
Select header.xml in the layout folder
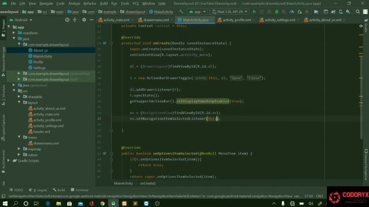[x=42, y=132]
